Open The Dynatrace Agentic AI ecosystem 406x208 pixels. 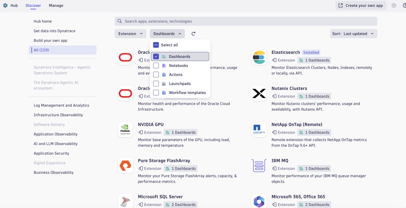coord(56,85)
